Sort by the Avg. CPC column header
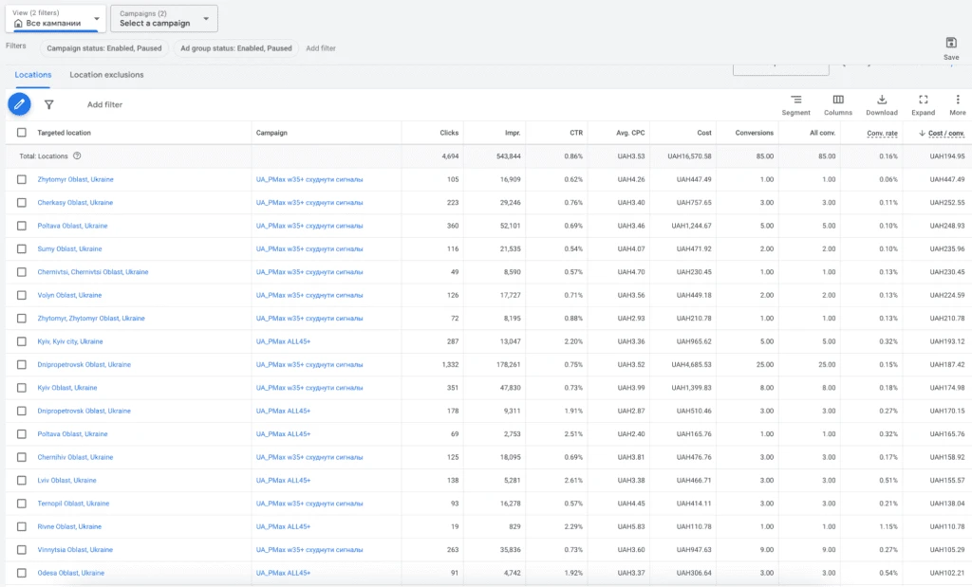This screenshot has height=587, width=972. 630,133
